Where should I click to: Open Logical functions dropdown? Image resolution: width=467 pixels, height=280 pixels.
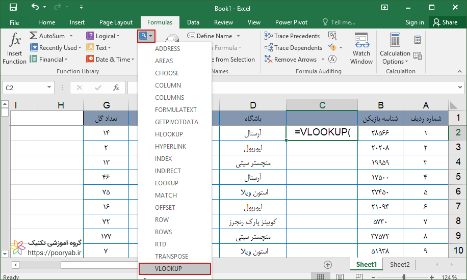tap(103, 36)
